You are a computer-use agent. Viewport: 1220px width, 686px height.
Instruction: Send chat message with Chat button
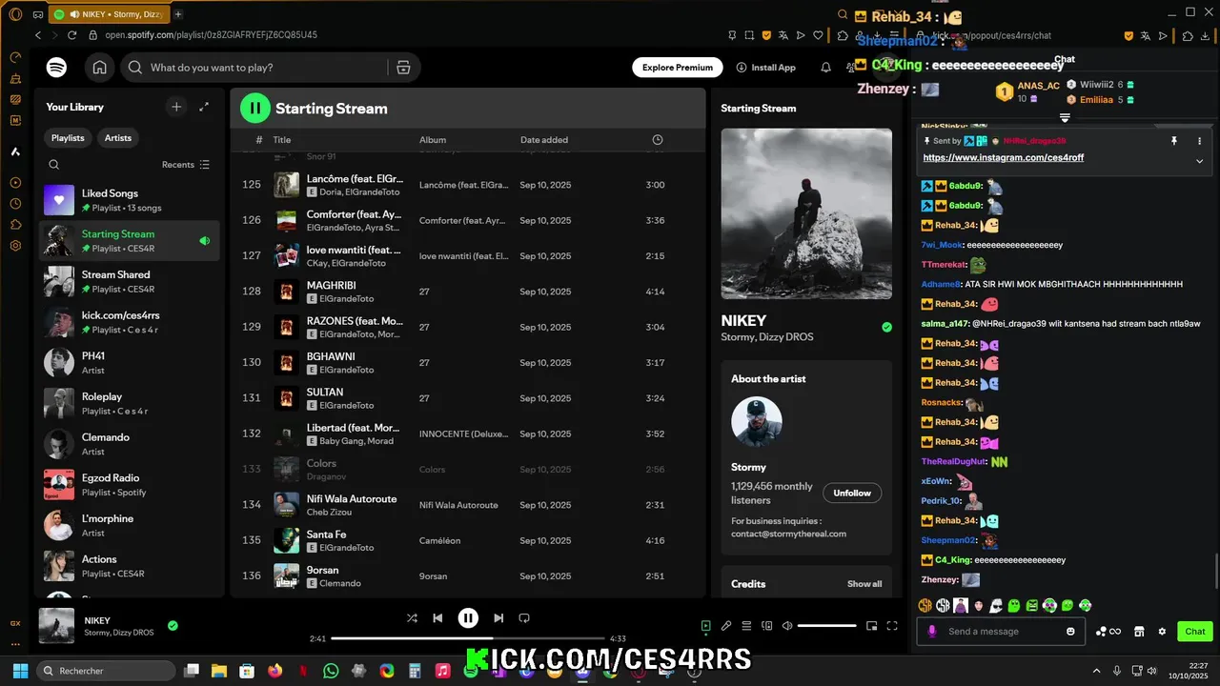click(x=1195, y=632)
